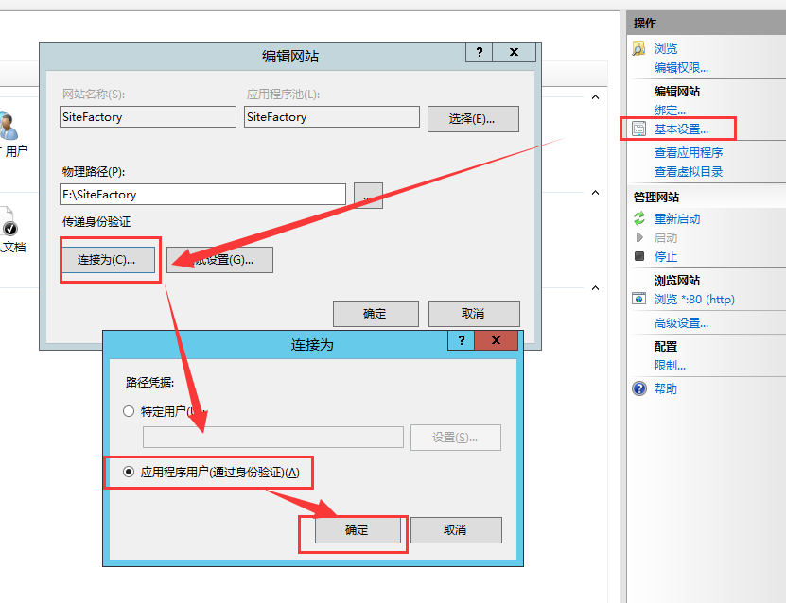Click the 物理路径 field containing E:\SiteFactory
The height and width of the screenshot is (603, 786).
pyautogui.click(x=202, y=195)
